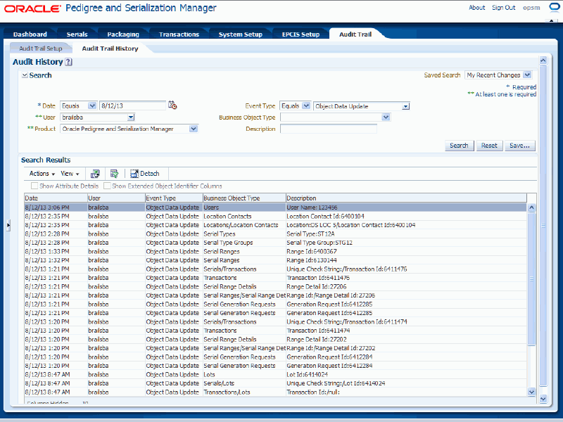Viewport: 563px width, 422px height.
Task: Click the Sign Out link
Action: 503,8
